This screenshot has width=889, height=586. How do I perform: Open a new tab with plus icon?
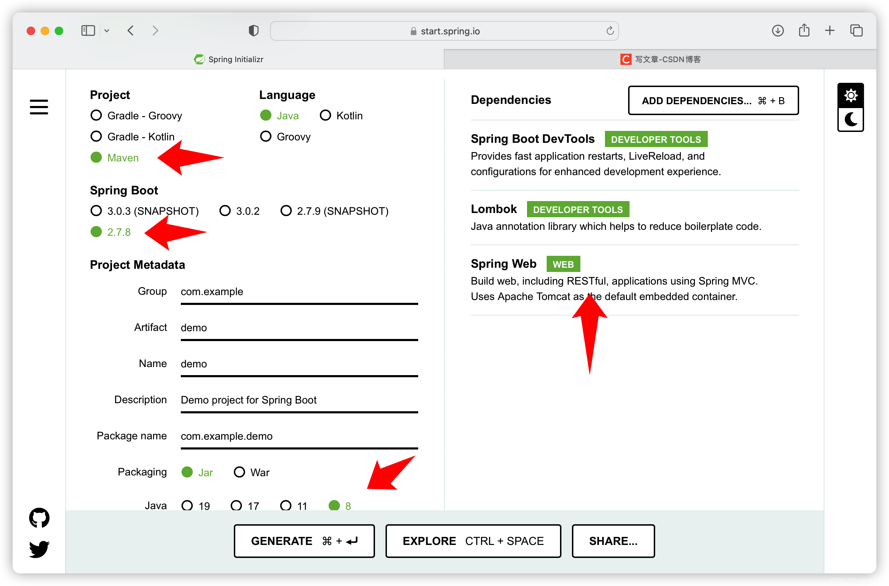[x=830, y=31]
